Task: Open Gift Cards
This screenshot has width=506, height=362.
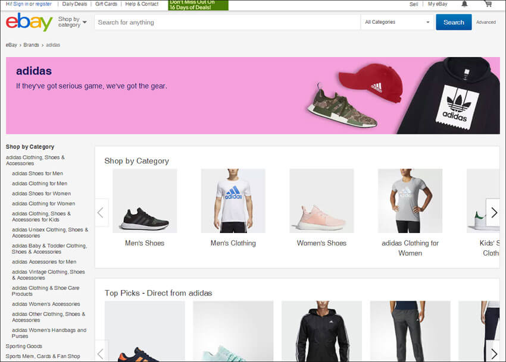Action: click(106, 4)
